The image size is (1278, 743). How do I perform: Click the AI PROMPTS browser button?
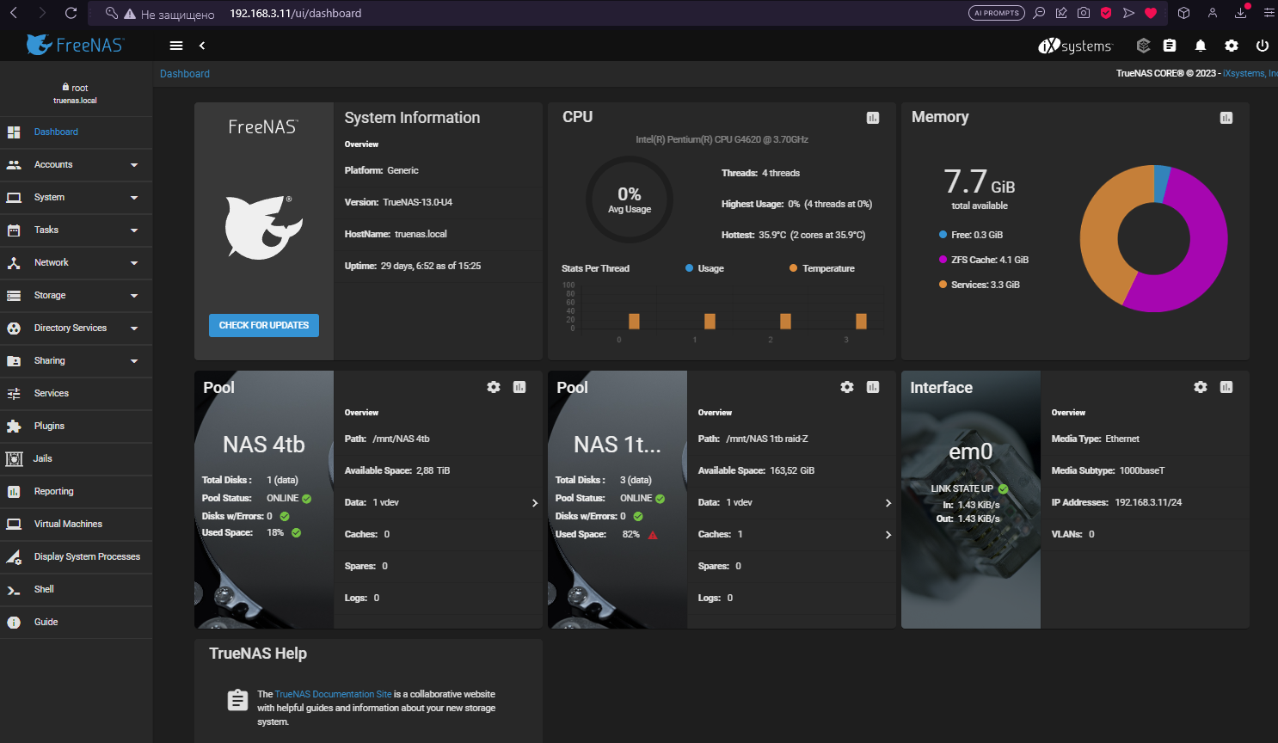997,13
